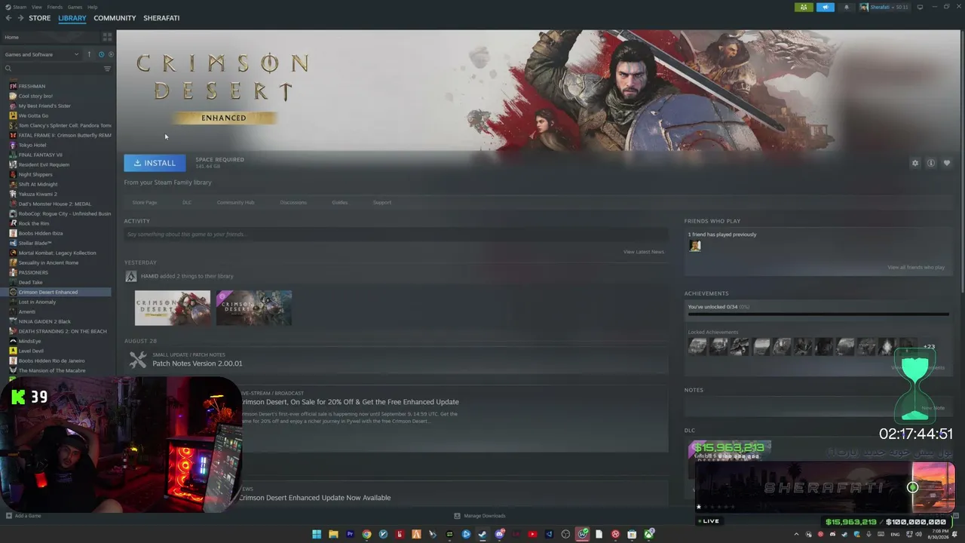Expand the Sherafati account dropdown

click(x=884, y=7)
